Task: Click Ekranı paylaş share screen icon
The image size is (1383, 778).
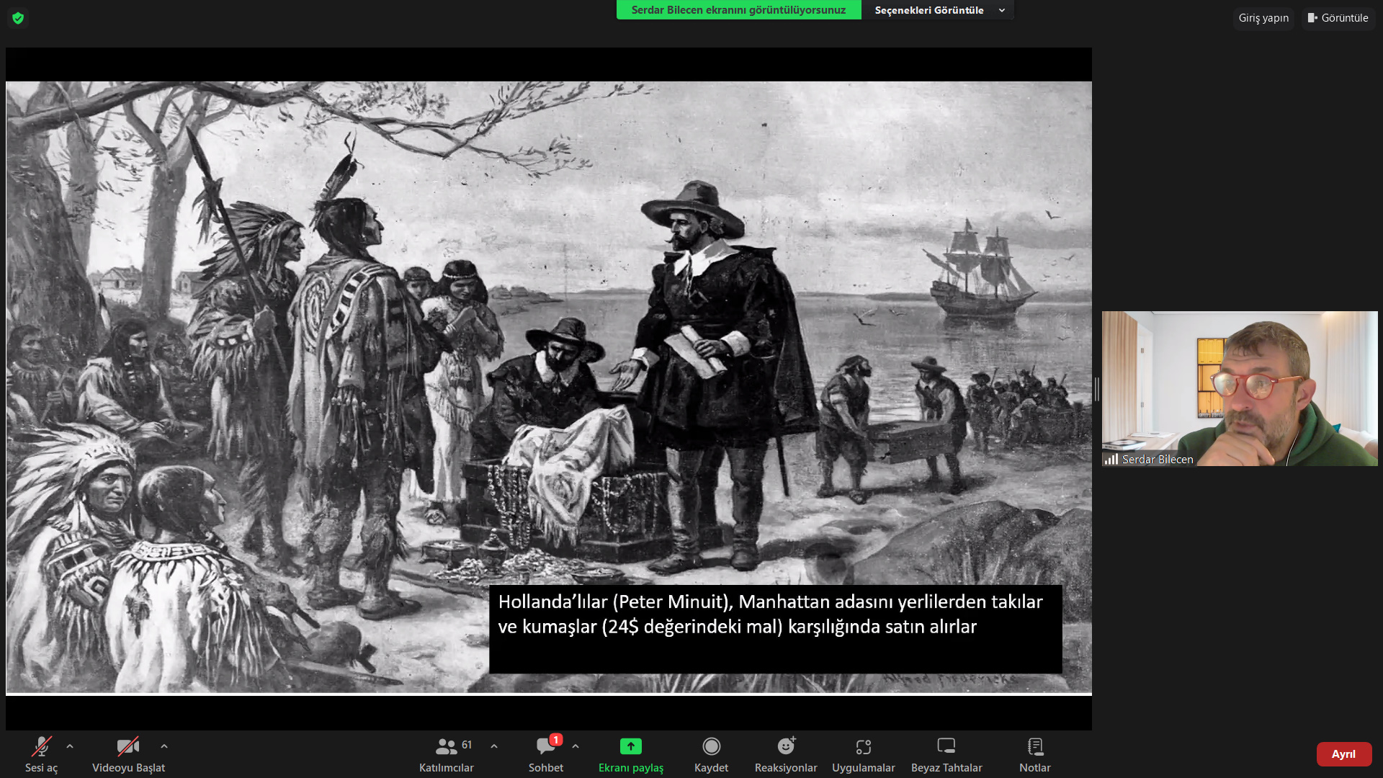Action: tap(630, 747)
